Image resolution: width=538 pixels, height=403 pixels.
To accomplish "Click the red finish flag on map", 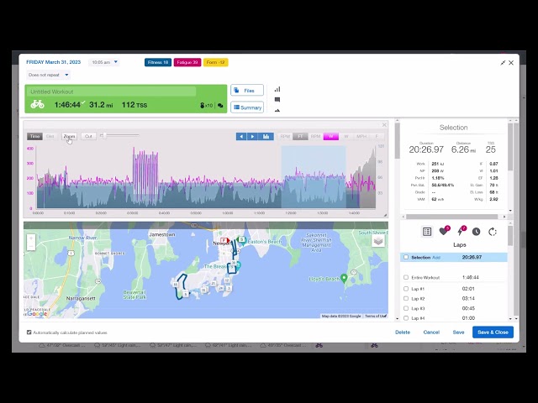I will [224, 241].
